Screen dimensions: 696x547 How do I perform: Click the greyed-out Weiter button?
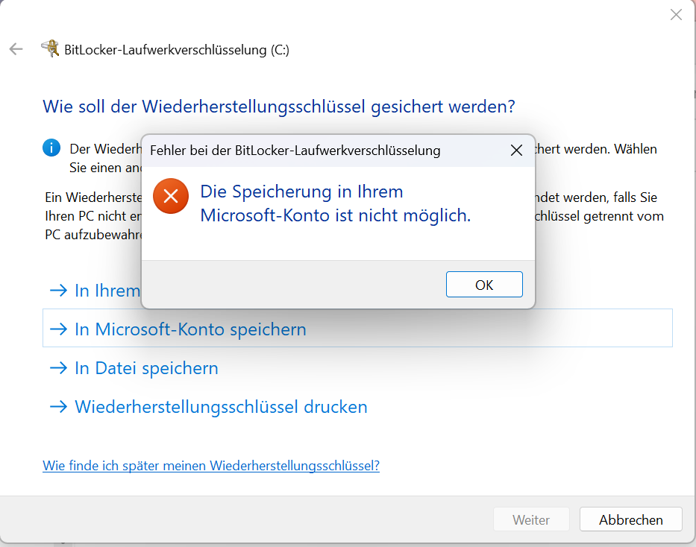[x=531, y=520]
